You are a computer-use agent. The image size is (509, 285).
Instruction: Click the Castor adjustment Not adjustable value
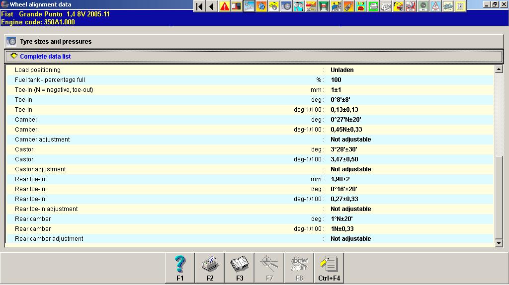point(350,169)
